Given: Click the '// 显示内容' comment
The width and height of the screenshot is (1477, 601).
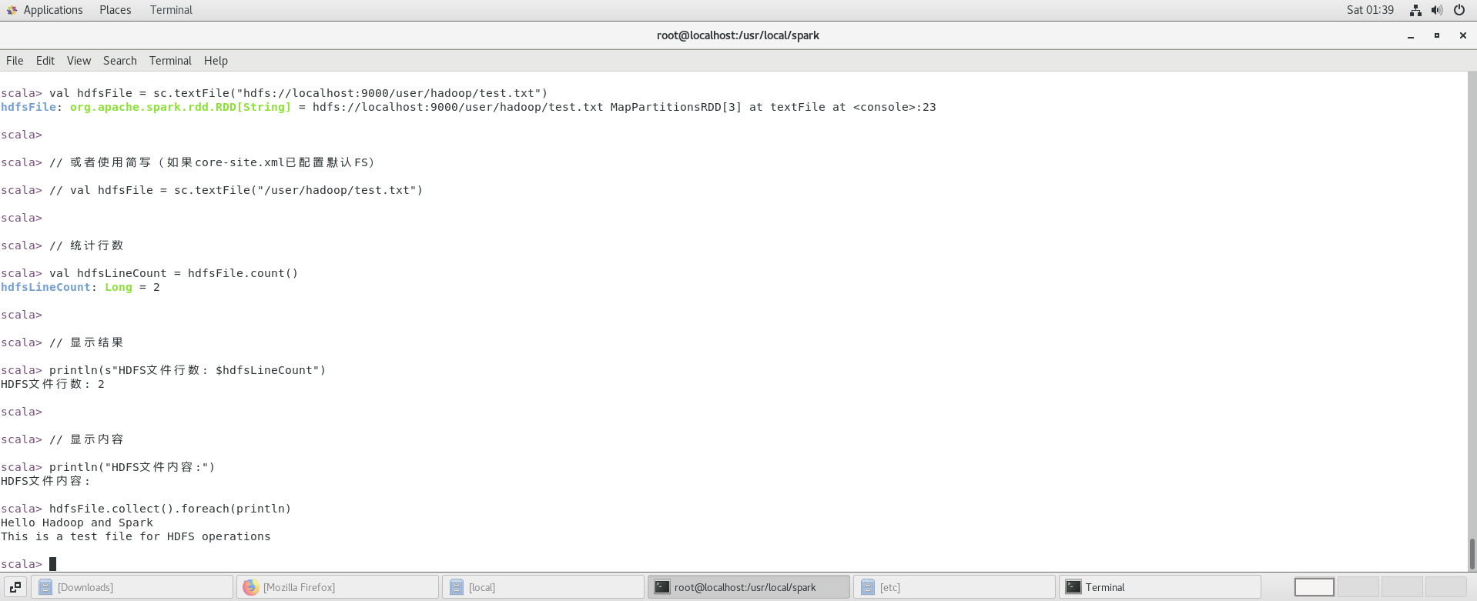Looking at the screenshot, I should (86, 439).
